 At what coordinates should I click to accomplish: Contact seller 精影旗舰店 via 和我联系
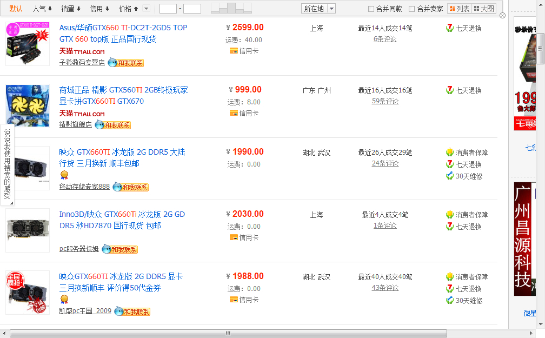(x=113, y=125)
